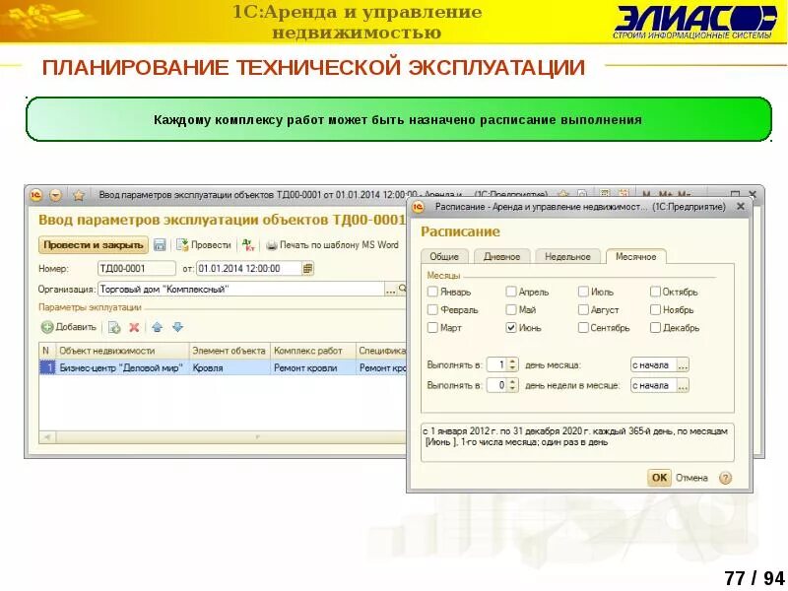Open the Организация selection ellipsis button
This screenshot has height=591, width=788.
[390, 289]
